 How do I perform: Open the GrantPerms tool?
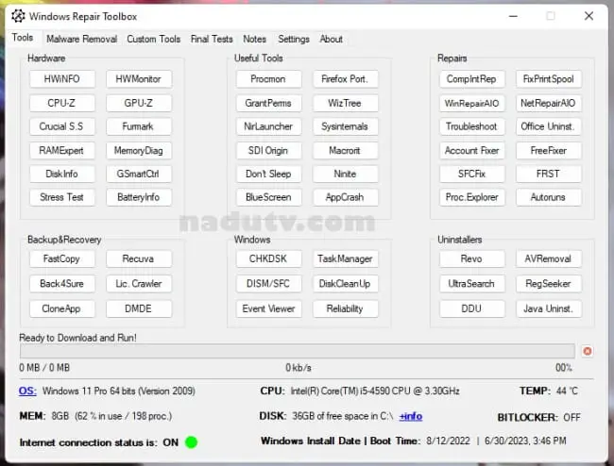click(268, 103)
